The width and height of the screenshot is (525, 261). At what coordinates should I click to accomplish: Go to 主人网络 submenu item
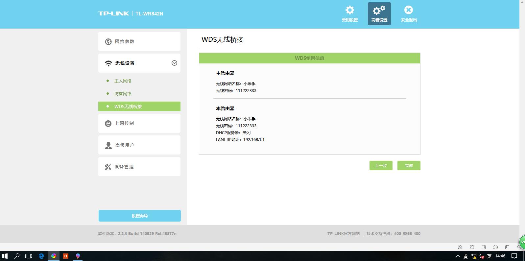(123, 81)
